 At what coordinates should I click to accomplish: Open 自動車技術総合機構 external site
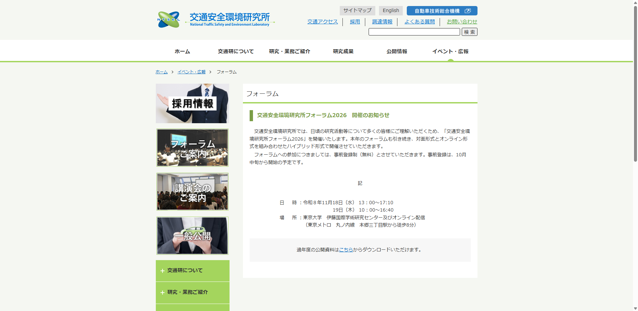442,11
